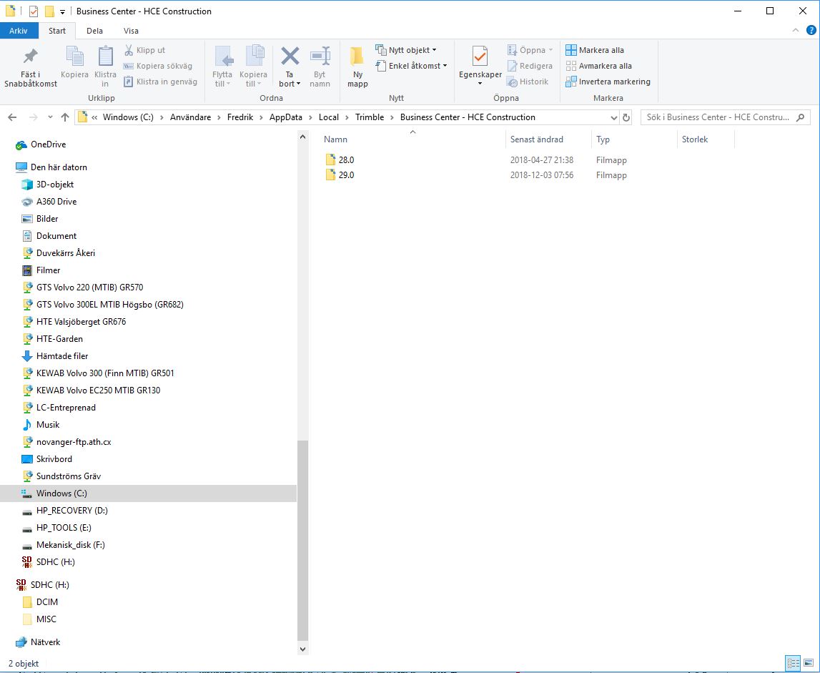Open Egenskaper properties icon
The height and width of the screenshot is (673, 820).
point(480,57)
